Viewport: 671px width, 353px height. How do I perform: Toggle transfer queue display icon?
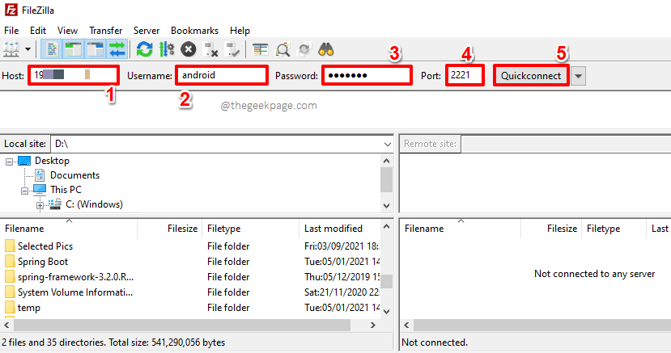coord(116,49)
